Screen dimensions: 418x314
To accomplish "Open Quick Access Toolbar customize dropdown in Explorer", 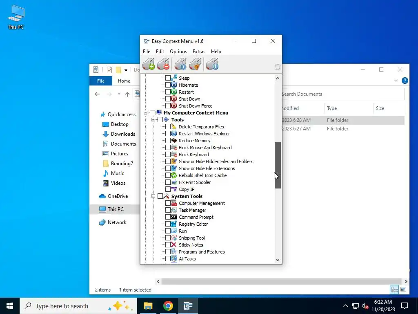I will tap(126, 70).
